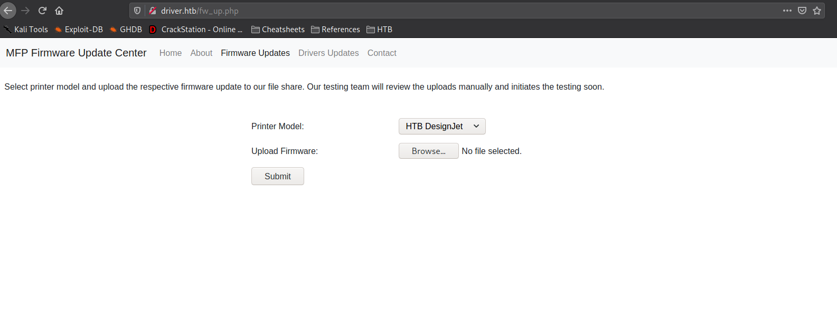
Task: Click the site identity lock icon
Action: tap(152, 10)
